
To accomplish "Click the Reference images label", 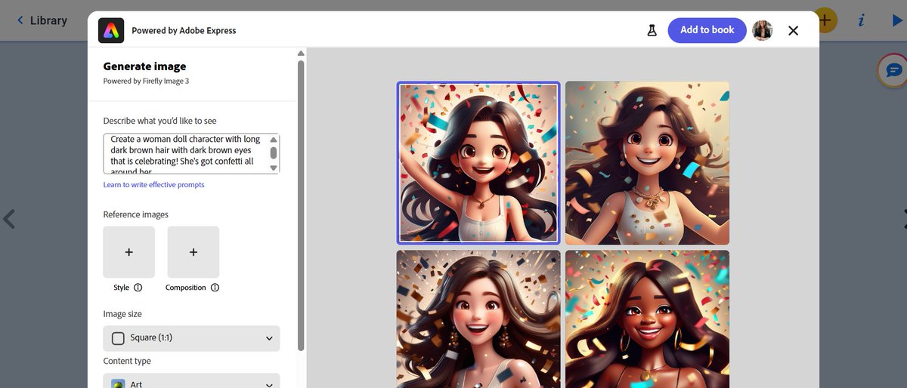I will point(136,214).
